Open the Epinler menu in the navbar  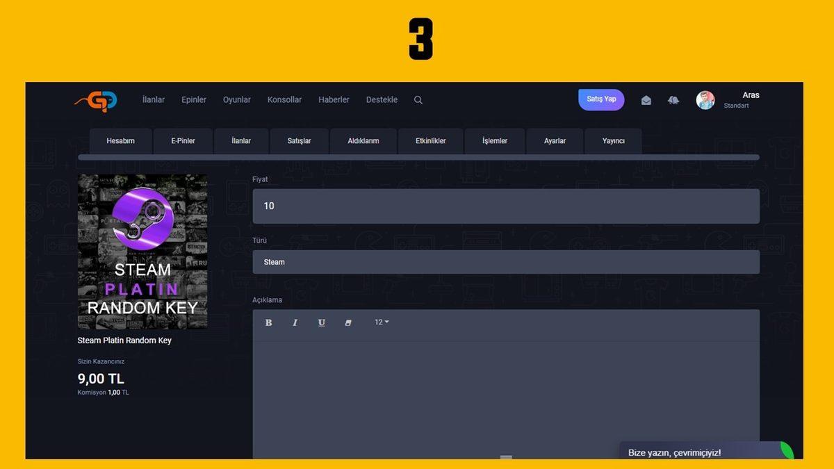[193, 99]
